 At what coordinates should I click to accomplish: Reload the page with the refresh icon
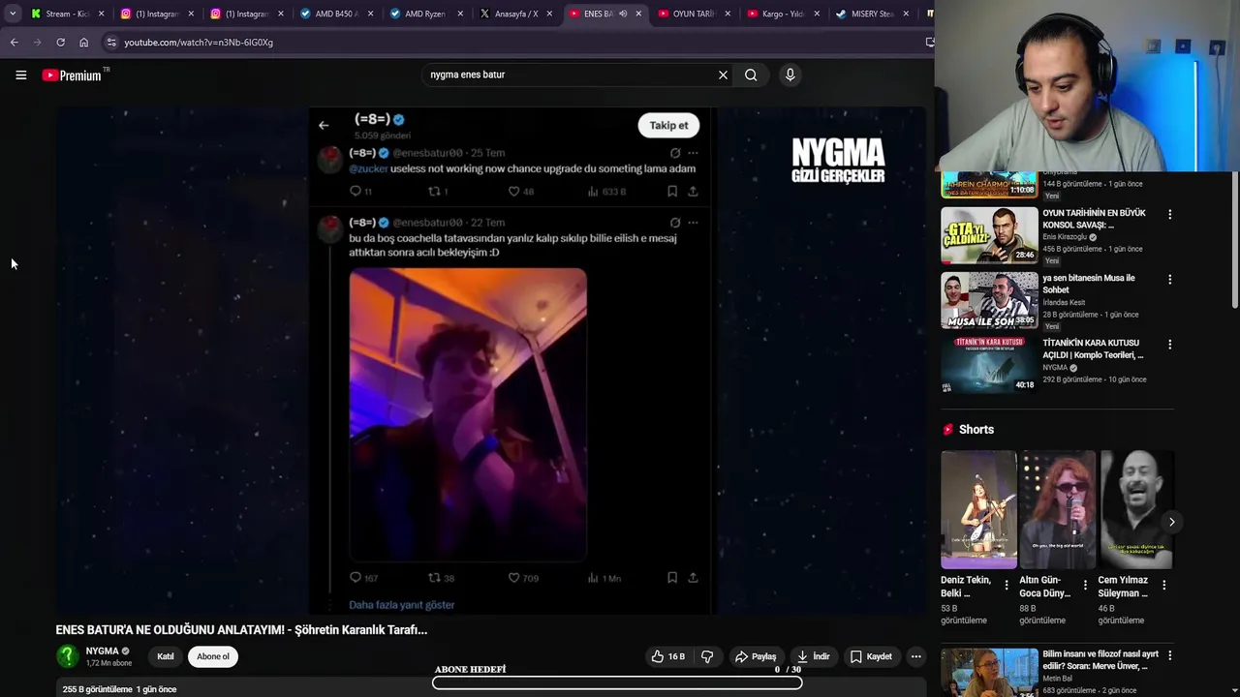click(x=60, y=43)
